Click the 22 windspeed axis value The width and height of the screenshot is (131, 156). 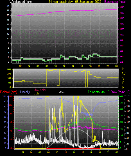(8, 11)
